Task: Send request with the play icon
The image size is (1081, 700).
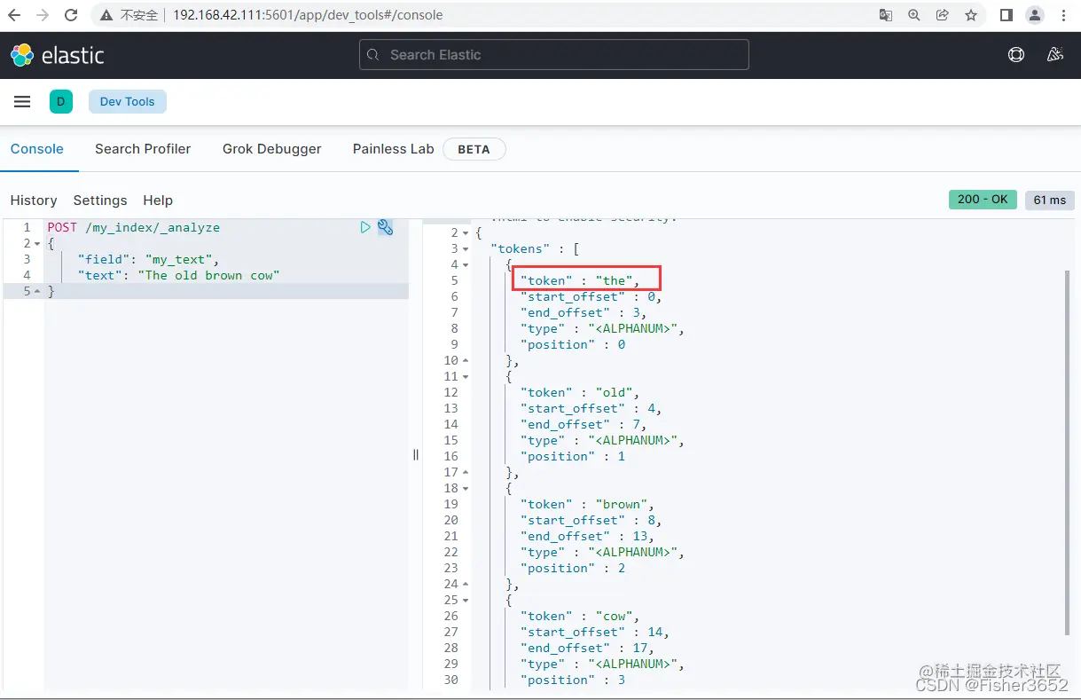Action: pyautogui.click(x=365, y=227)
